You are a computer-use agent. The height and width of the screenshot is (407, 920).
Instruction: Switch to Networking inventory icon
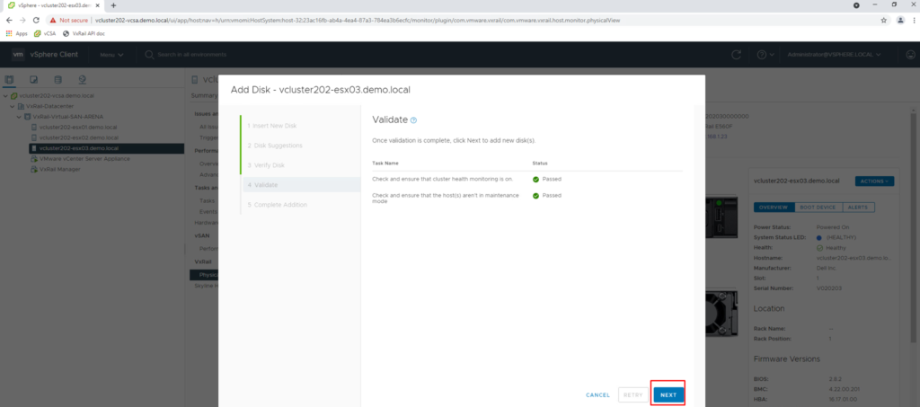pos(82,79)
